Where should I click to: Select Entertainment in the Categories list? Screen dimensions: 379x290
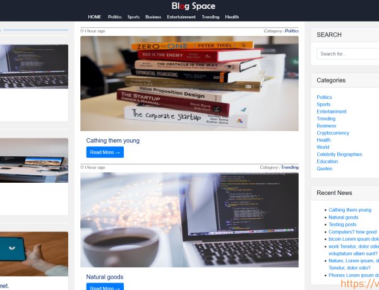pyautogui.click(x=332, y=112)
